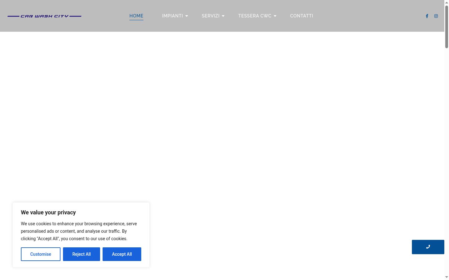
Task: Tap the phone call floating button
Action: click(428, 247)
